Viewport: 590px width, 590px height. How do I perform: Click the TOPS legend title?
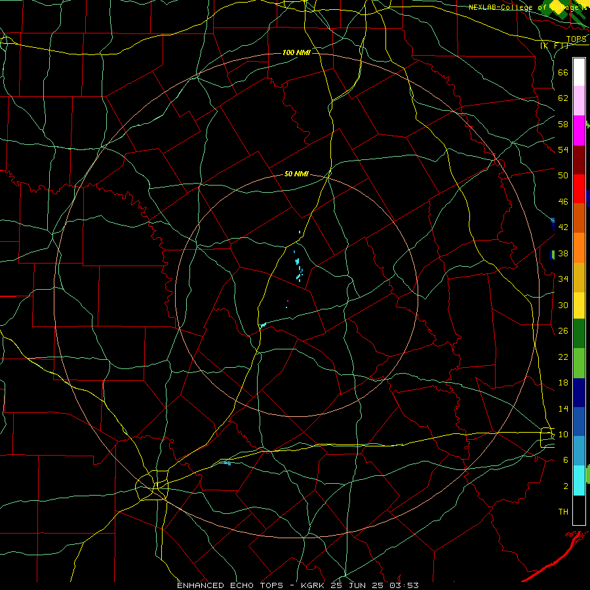tap(576, 39)
